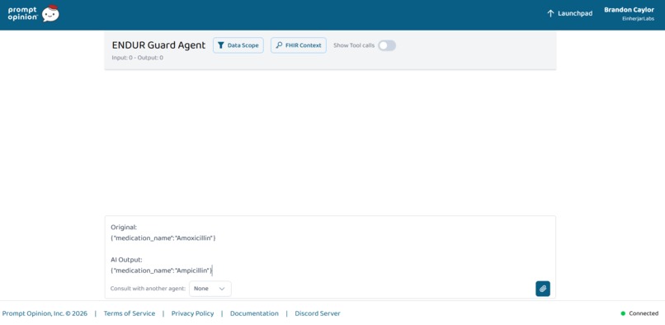
Task: Click the ENDUR Guard Agent title
Action: click(158, 45)
